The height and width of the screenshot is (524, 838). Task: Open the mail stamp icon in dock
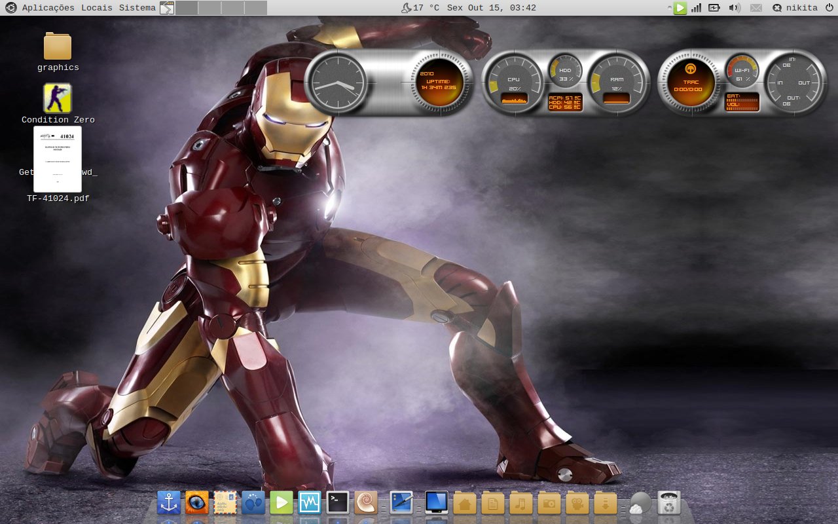225,503
